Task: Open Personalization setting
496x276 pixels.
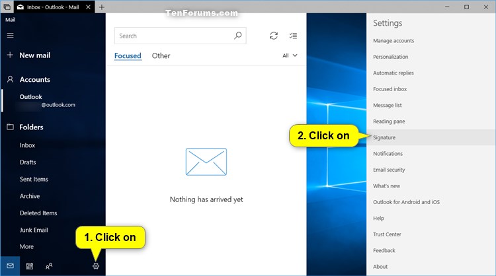Action: 431,57
